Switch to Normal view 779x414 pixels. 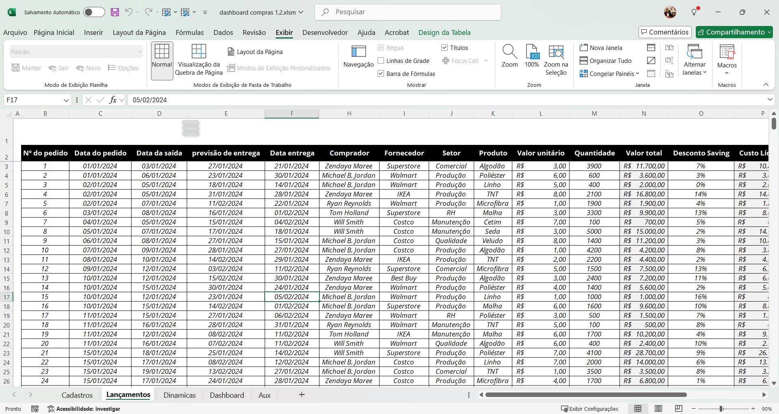[162, 60]
